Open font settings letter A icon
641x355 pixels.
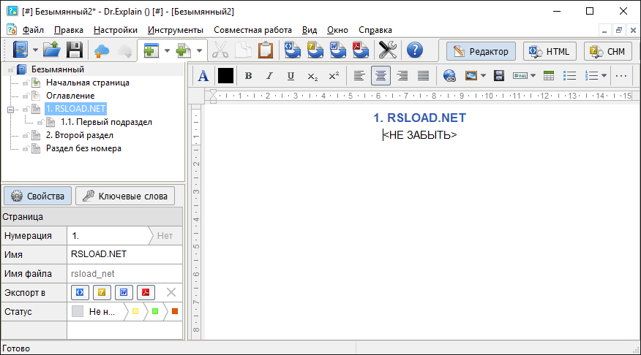203,76
